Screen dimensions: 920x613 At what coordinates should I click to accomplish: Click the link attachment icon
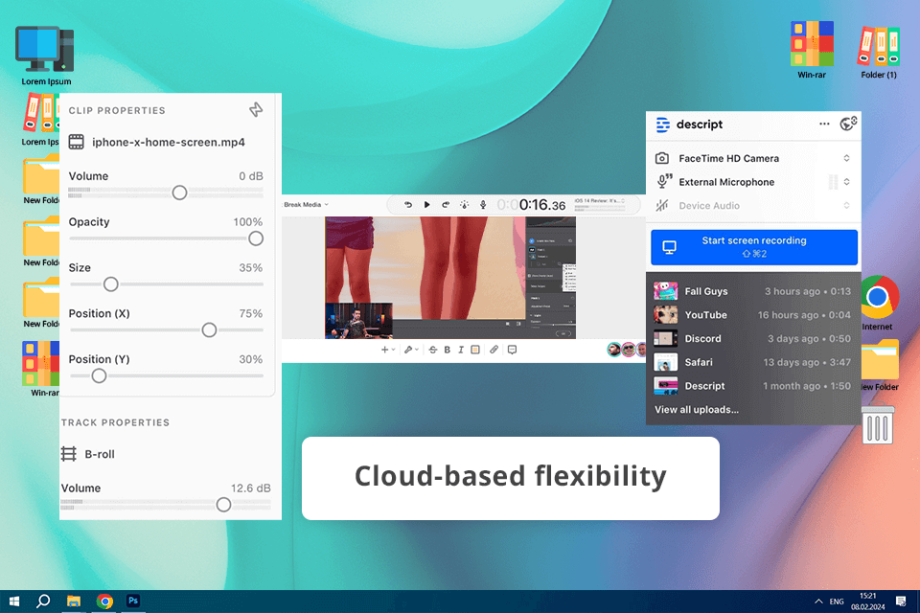[494, 350]
